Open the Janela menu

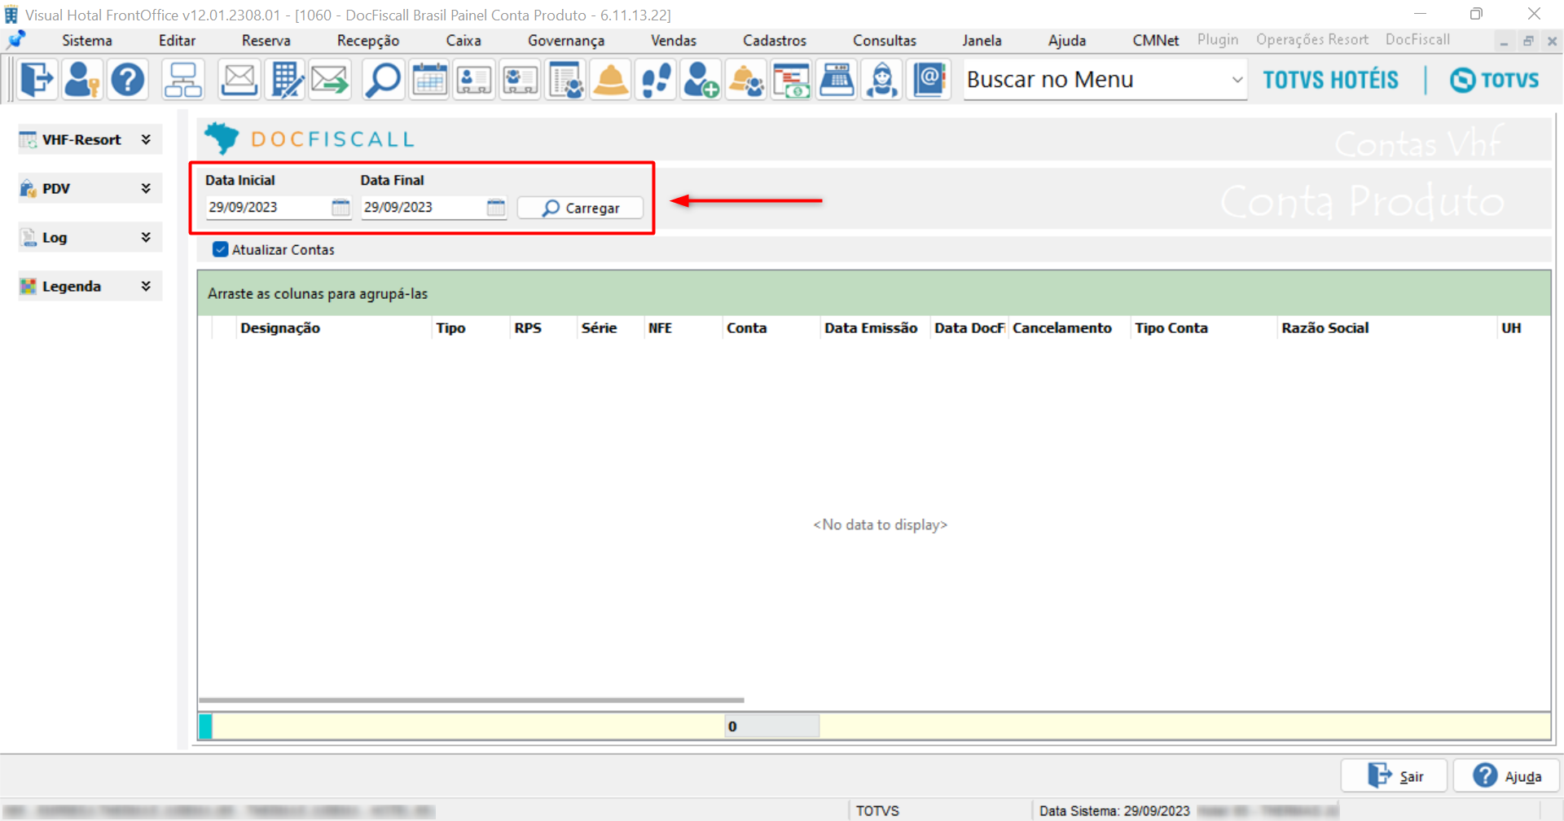[x=982, y=40]
